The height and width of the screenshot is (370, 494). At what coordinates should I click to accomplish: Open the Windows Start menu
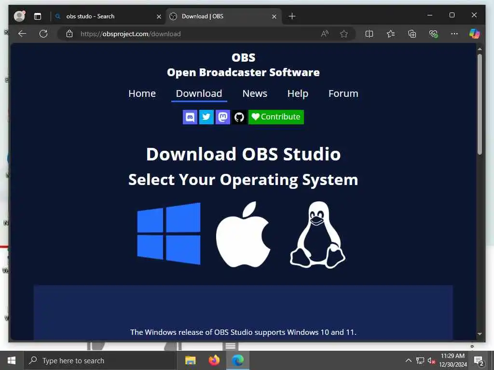tap(12, 360)
